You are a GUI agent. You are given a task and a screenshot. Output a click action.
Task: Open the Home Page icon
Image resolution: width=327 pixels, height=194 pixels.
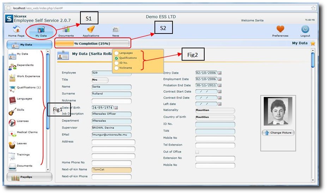click(16, 30)
